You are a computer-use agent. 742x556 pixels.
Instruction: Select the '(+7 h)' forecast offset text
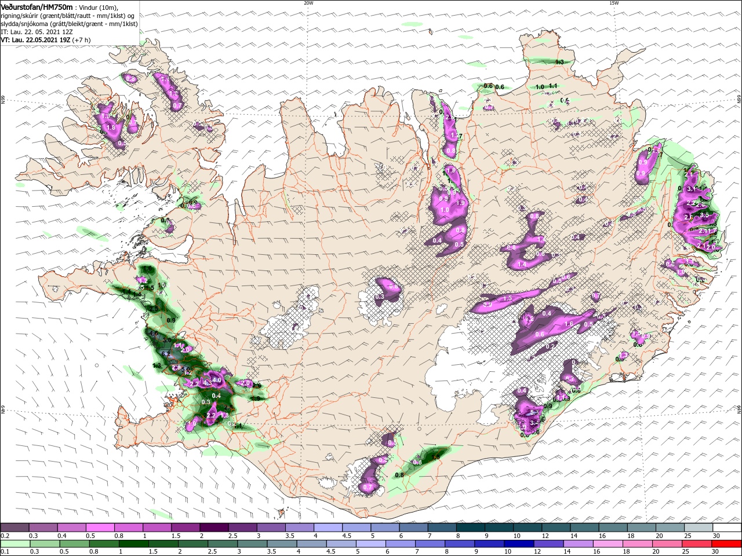coord(81,41)
